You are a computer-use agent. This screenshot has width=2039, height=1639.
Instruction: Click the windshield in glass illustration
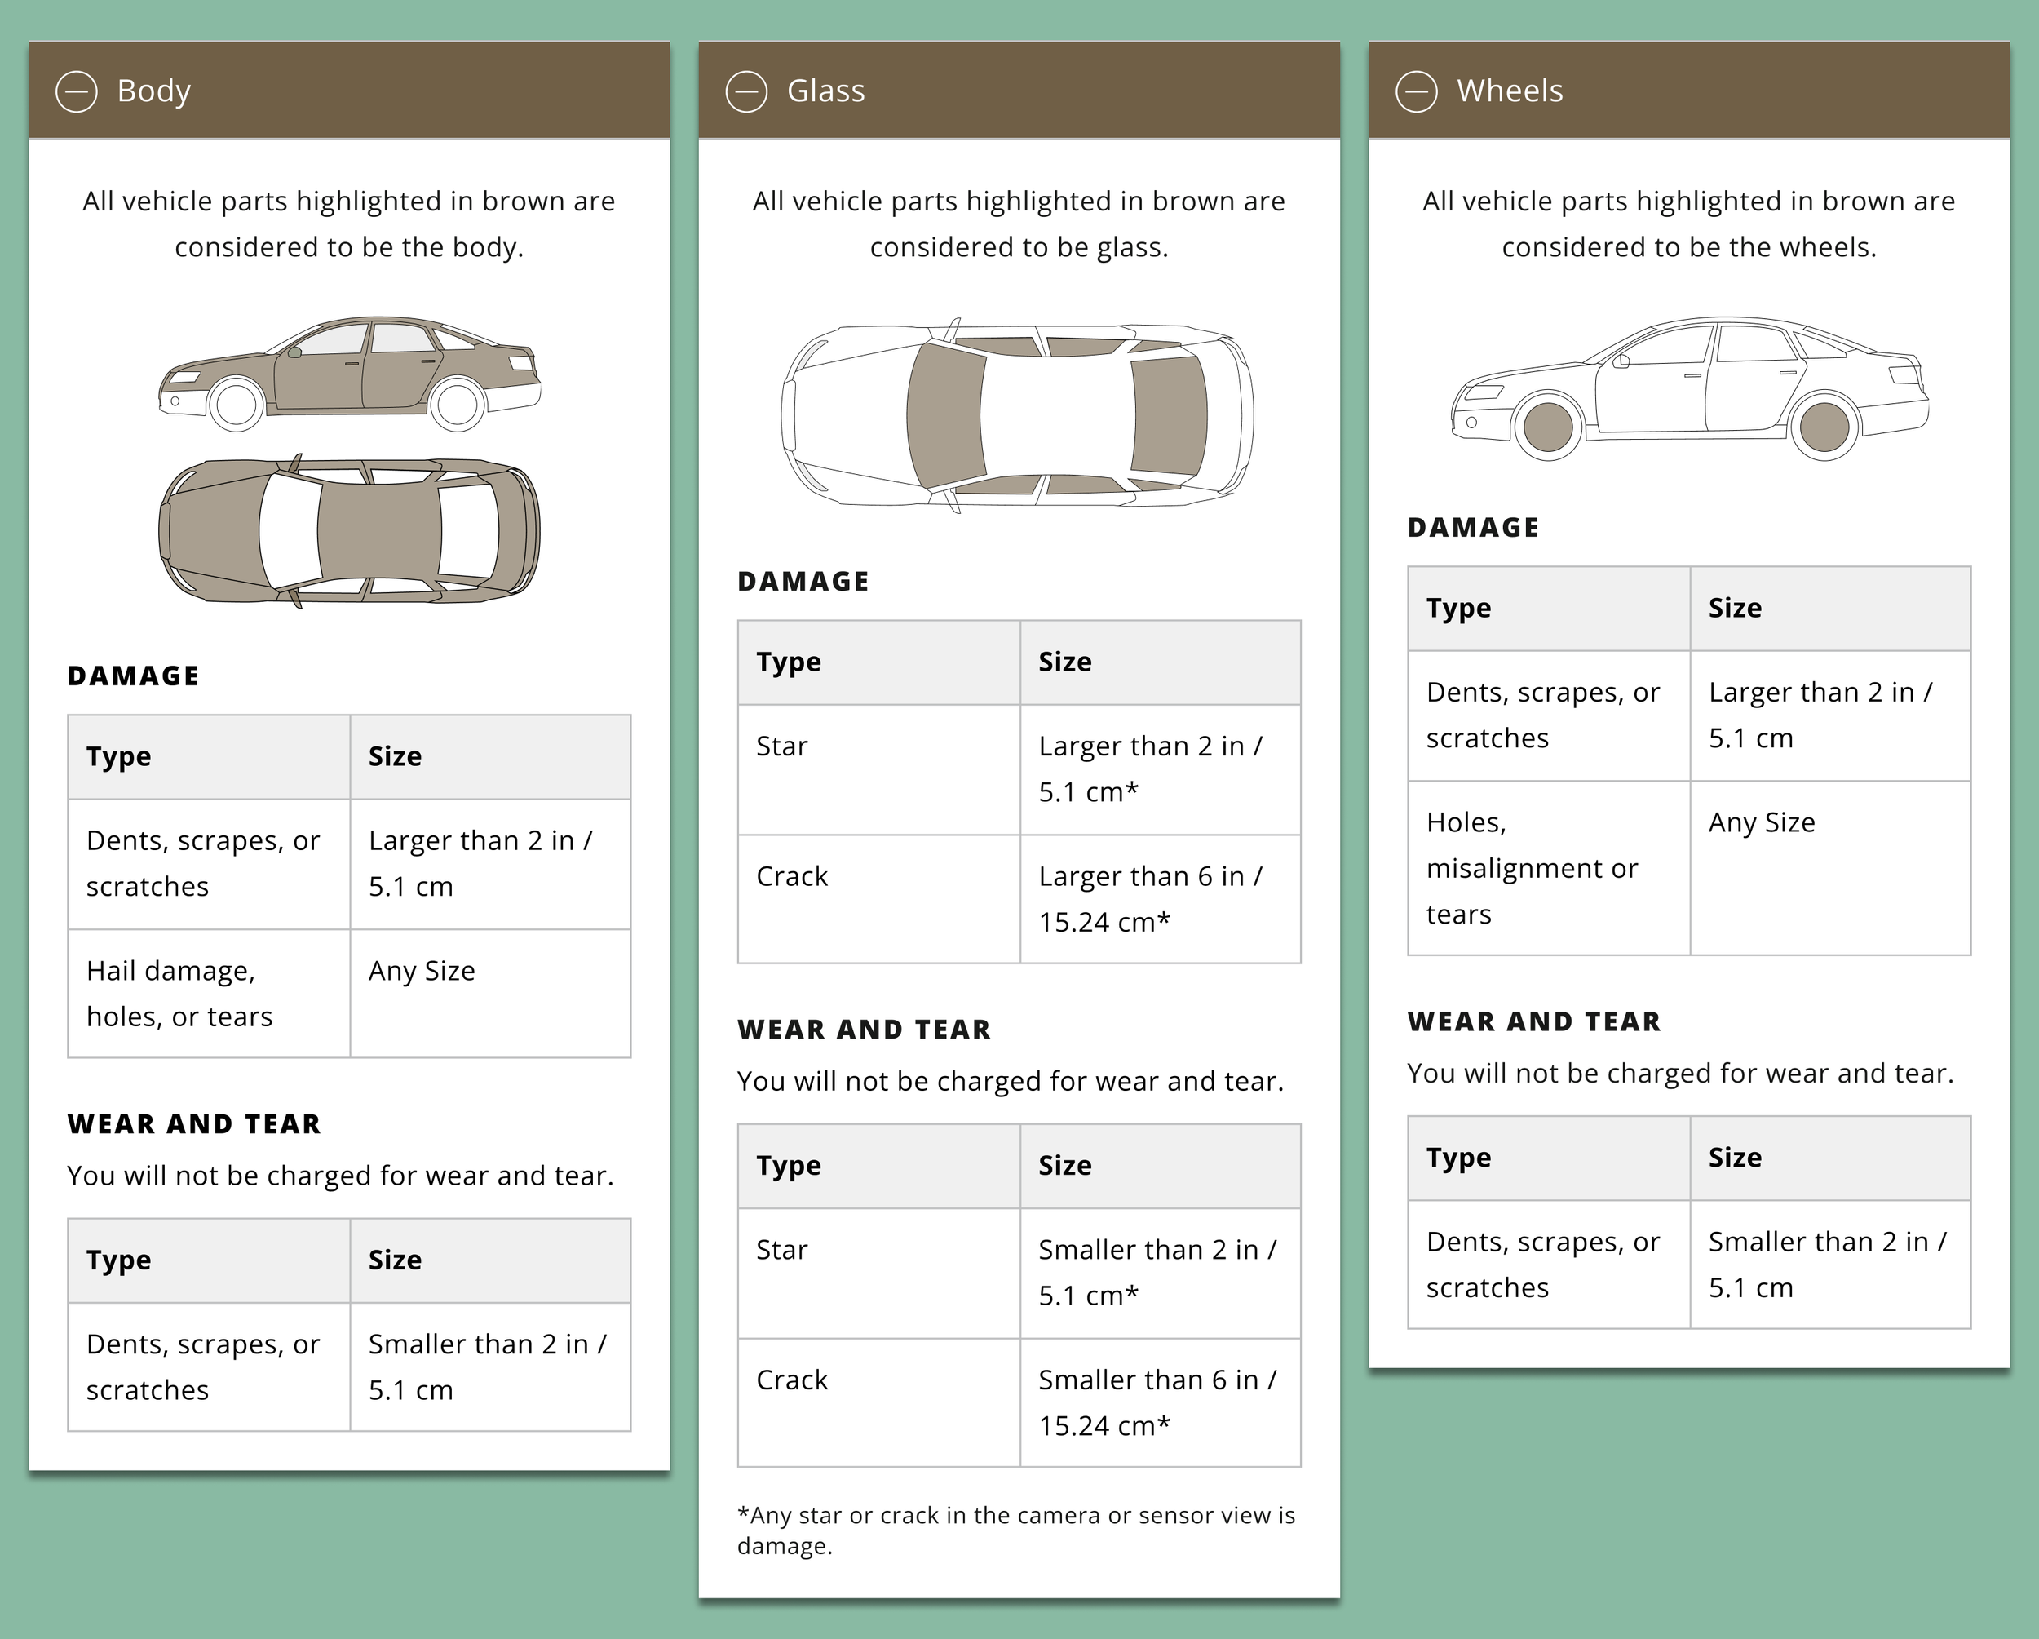pos(944,414)
